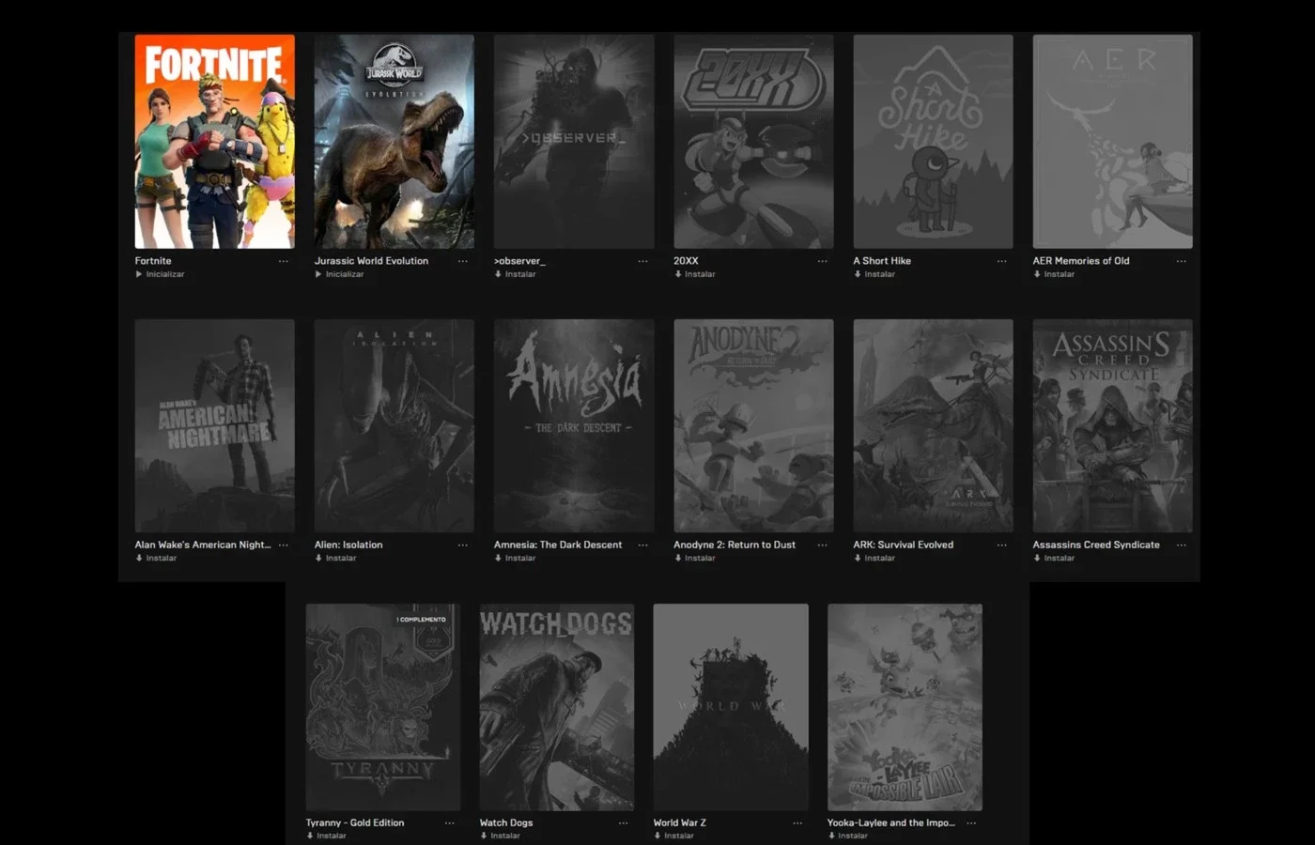
Task: Install World War Z via Instalar
Action: coord(673,836)
